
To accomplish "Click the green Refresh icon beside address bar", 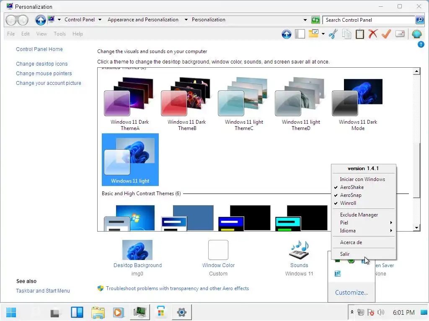I will 315,20.
